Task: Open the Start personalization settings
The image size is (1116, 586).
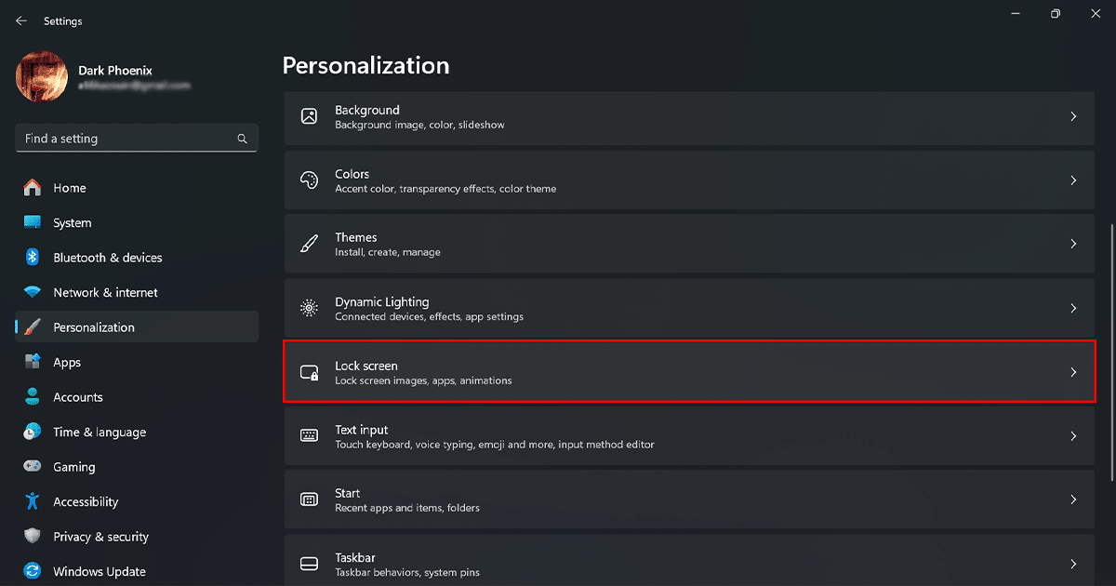Action: (x=688, y=499)
